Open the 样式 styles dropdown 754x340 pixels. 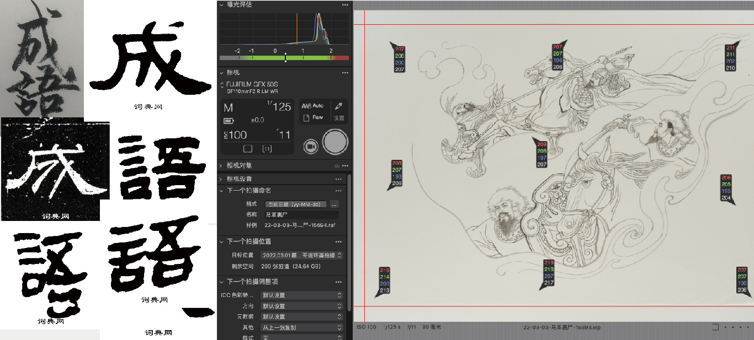301,337
